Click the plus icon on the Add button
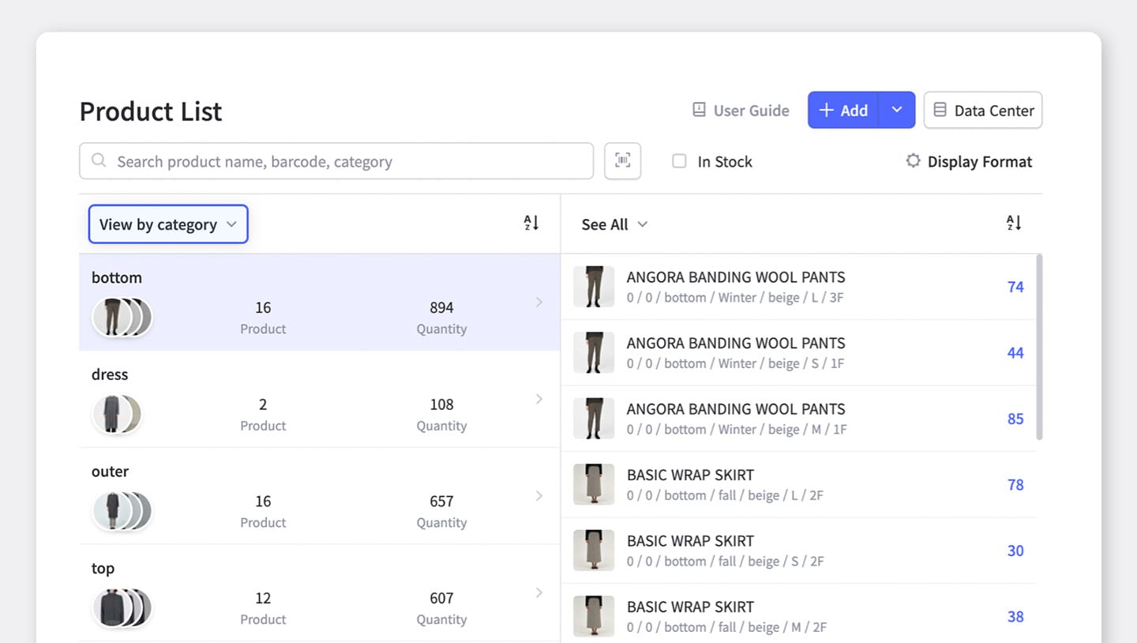The height and width of the screenshot is (643, 1137). pyautogui.click(x=826, y=110)
